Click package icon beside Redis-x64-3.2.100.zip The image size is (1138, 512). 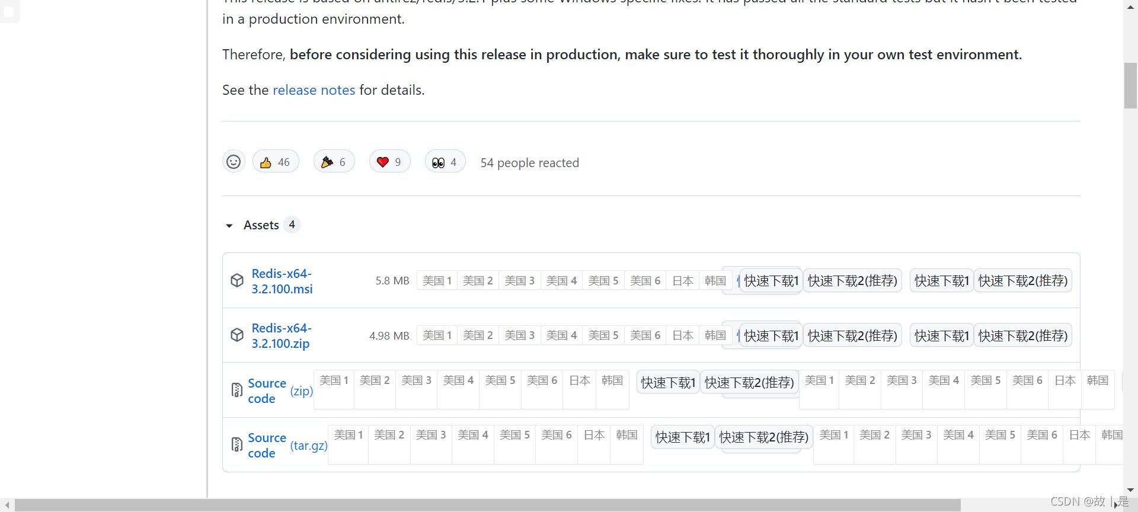[x=237, y=335]
